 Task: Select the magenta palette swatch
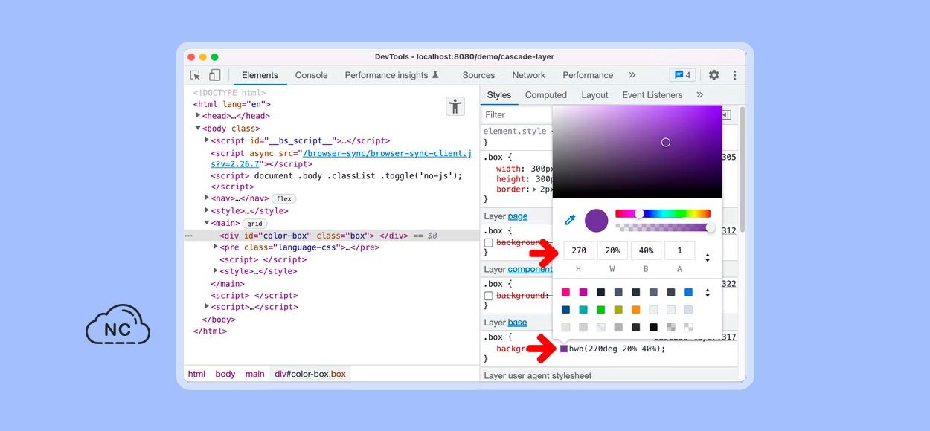point(583,293)
